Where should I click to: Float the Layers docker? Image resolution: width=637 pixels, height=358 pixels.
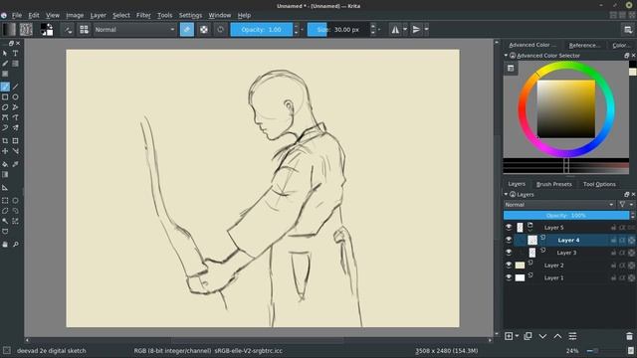coord(626,195)
